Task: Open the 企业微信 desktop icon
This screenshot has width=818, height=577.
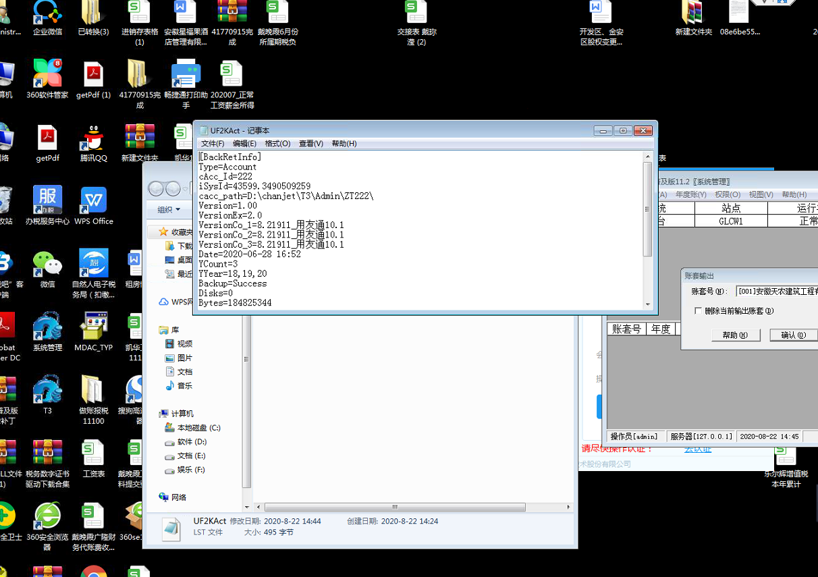Action: pos(47,18)
